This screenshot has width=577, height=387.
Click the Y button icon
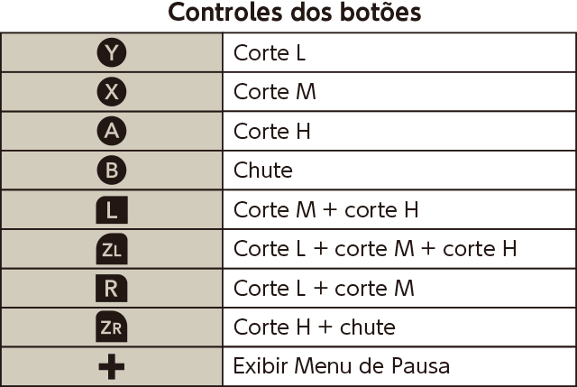coord(112,52)
